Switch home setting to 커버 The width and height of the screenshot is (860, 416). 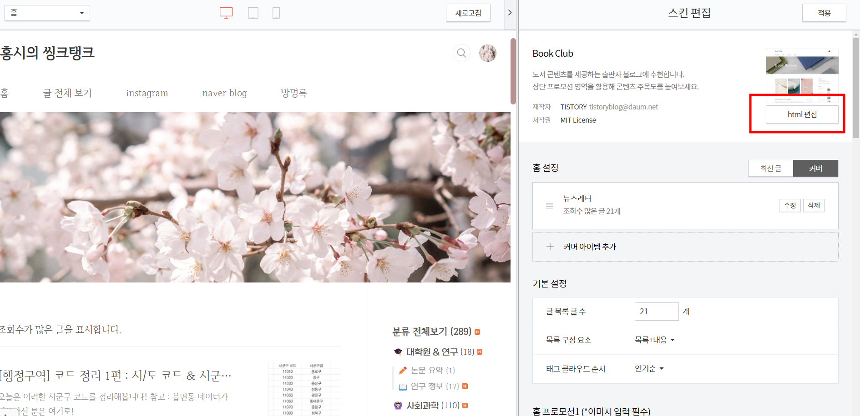[815, 168]
